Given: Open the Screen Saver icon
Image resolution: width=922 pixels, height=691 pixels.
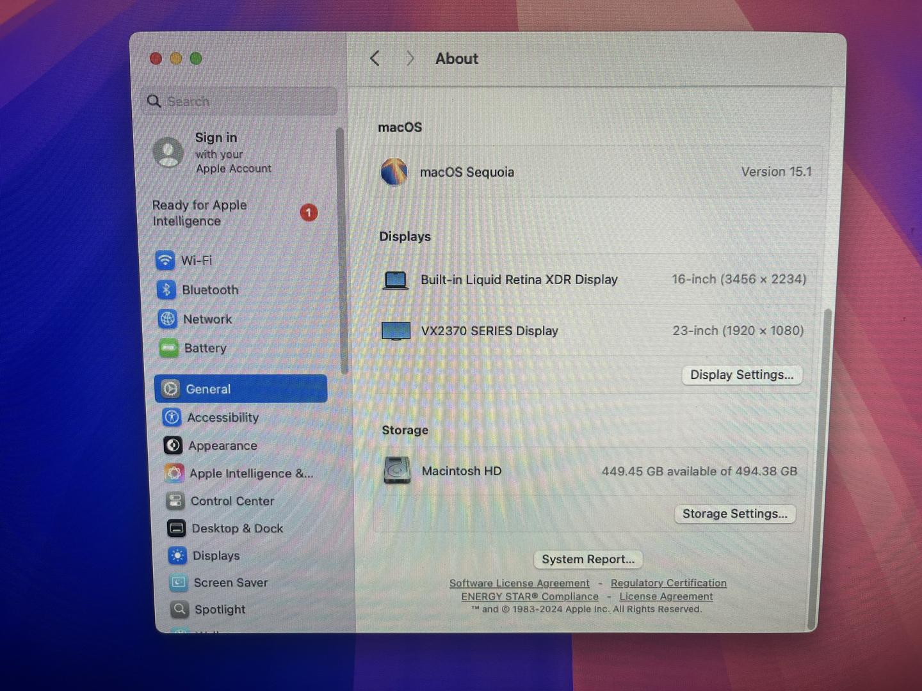Looking at the screenshot, I should point(179,582).
